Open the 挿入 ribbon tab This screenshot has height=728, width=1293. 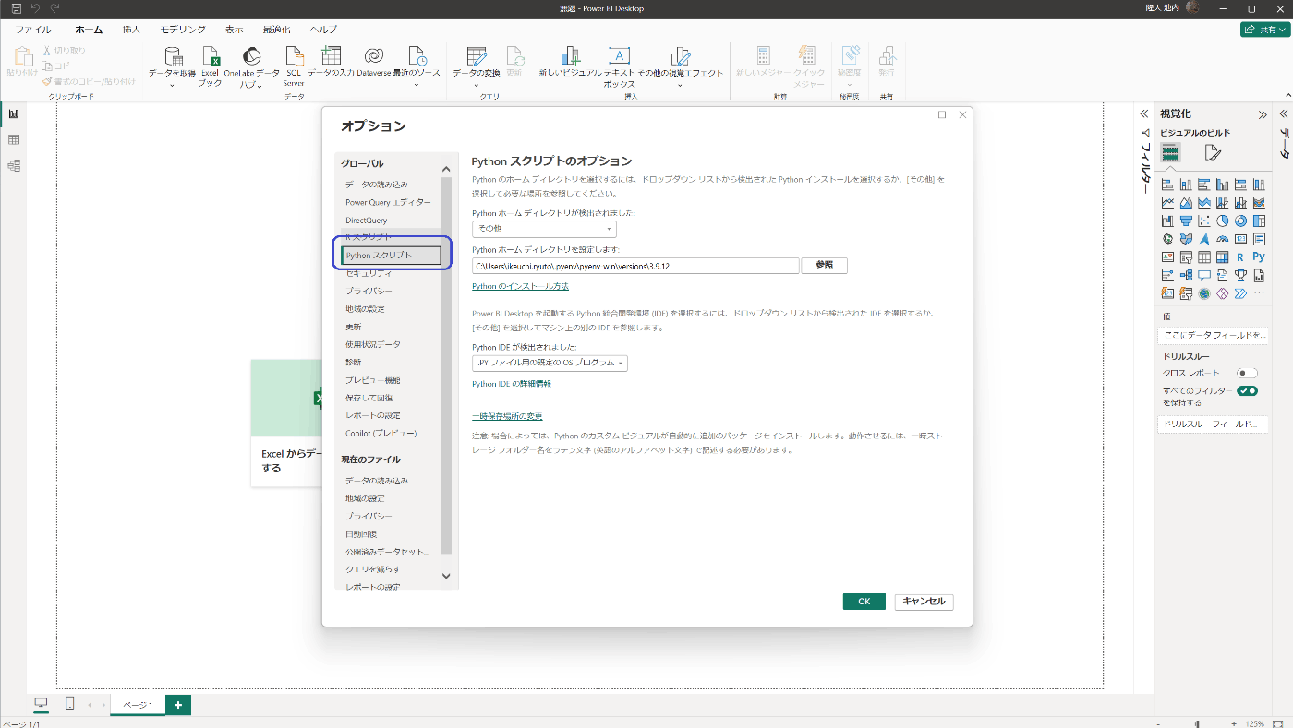pyautogui.click(x=132, y=30)
